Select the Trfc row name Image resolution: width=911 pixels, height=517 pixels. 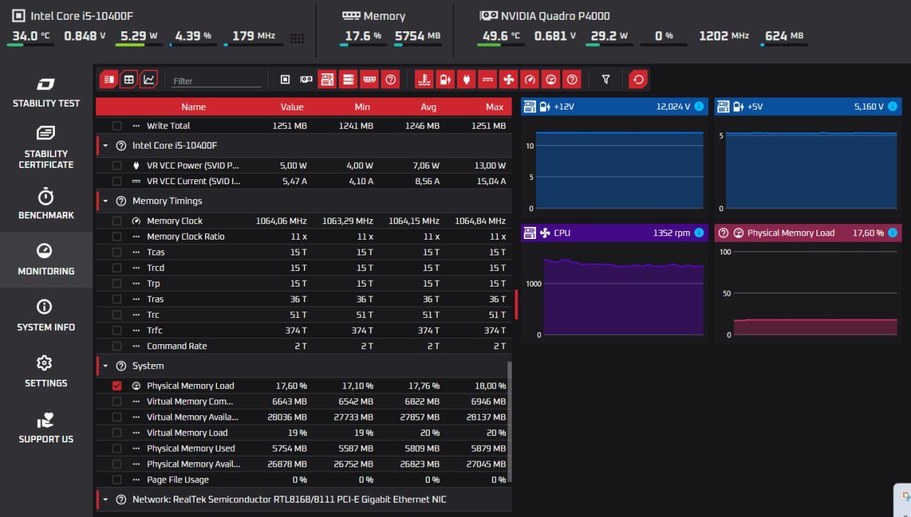coord(154,331)
